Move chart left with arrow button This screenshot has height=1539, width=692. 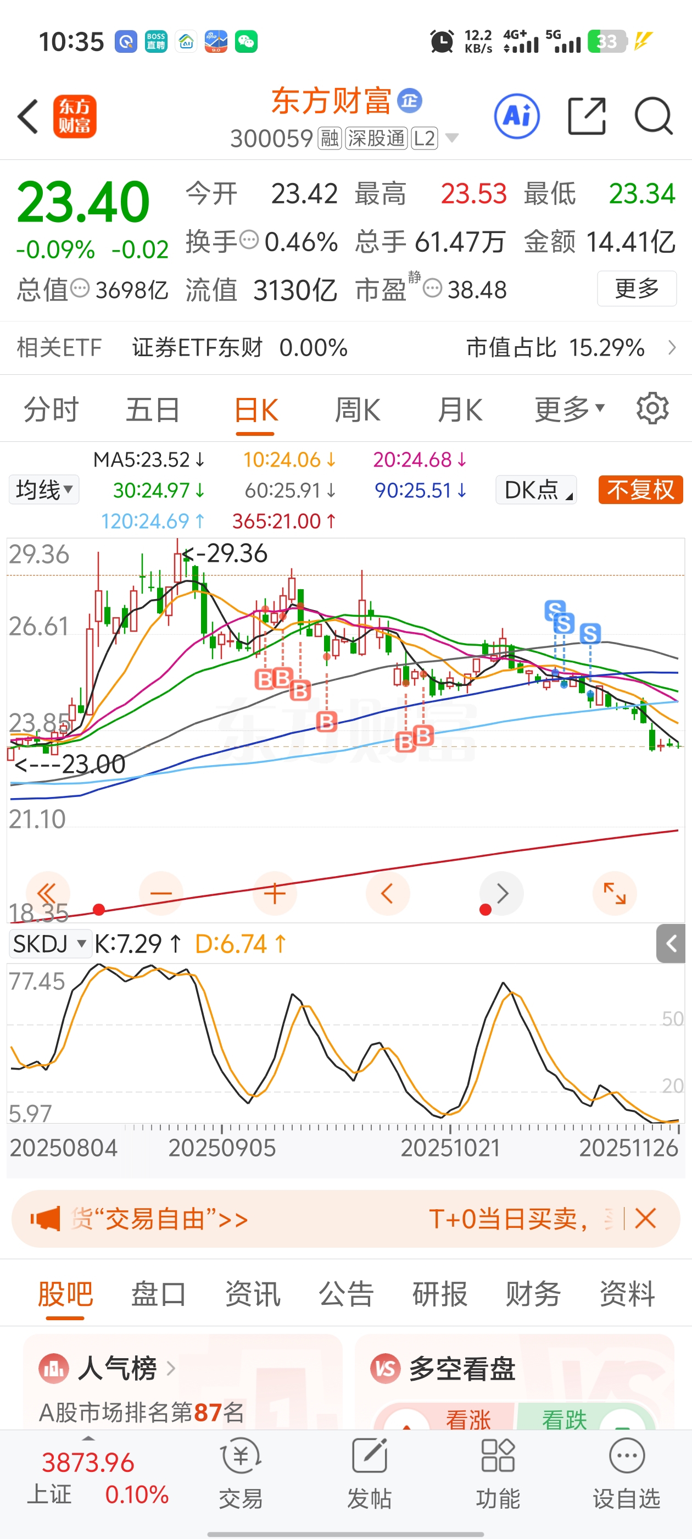pos(388,894)
